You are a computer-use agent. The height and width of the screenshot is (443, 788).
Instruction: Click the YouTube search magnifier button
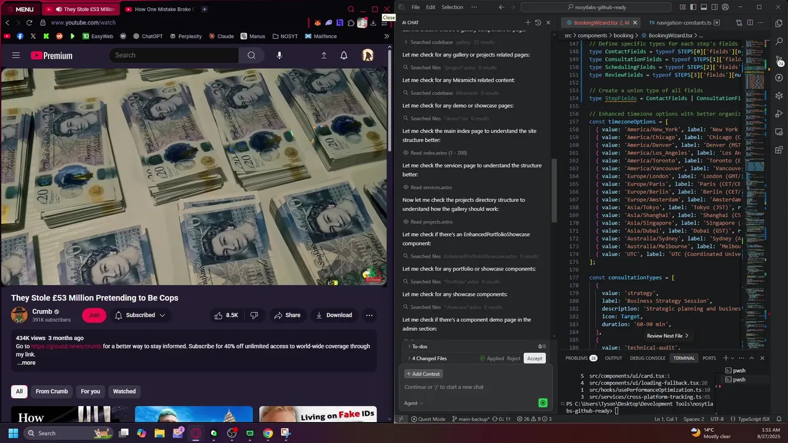point(251,55)
